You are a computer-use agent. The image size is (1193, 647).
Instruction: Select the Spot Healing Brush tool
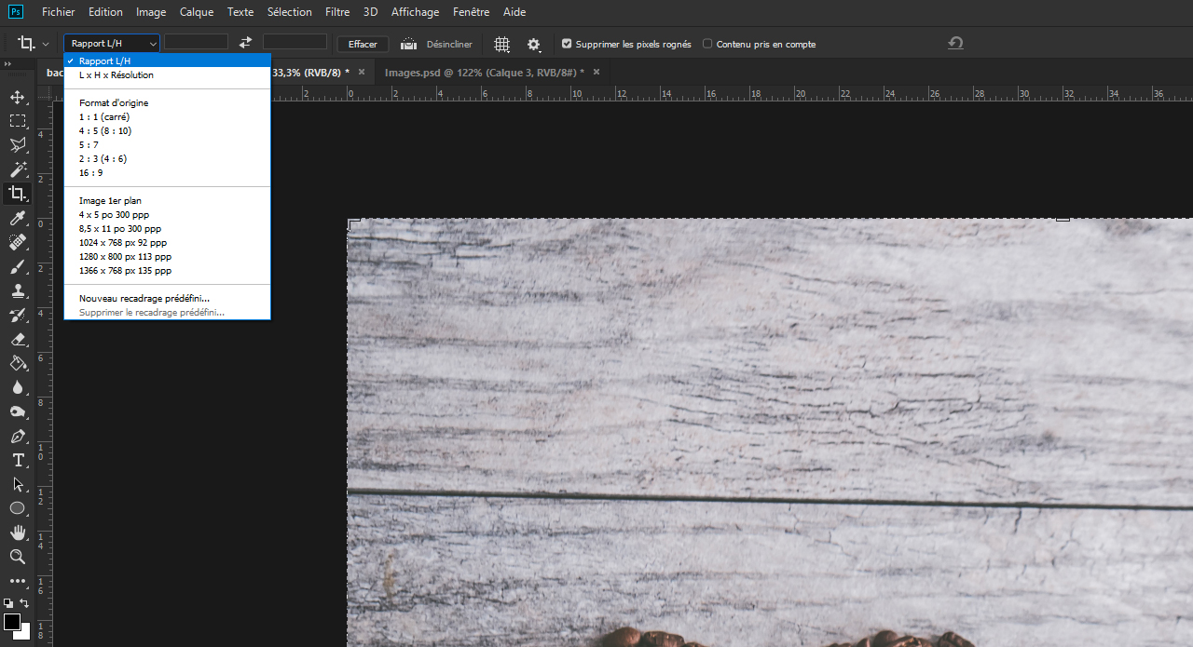[17, 242]
